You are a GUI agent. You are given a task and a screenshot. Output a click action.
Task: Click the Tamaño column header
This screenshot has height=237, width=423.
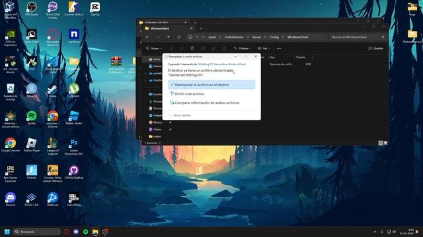(x=301, y=57)
